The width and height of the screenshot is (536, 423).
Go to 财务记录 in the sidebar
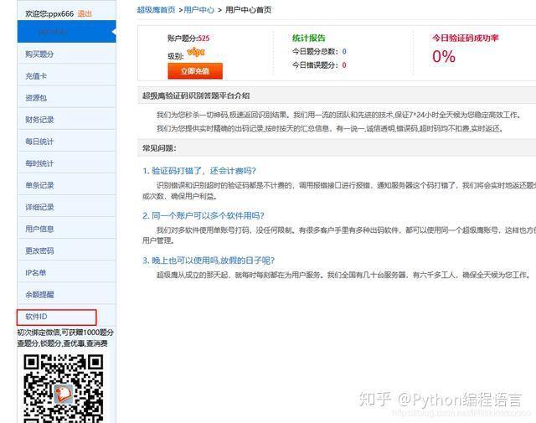point(67,120)
